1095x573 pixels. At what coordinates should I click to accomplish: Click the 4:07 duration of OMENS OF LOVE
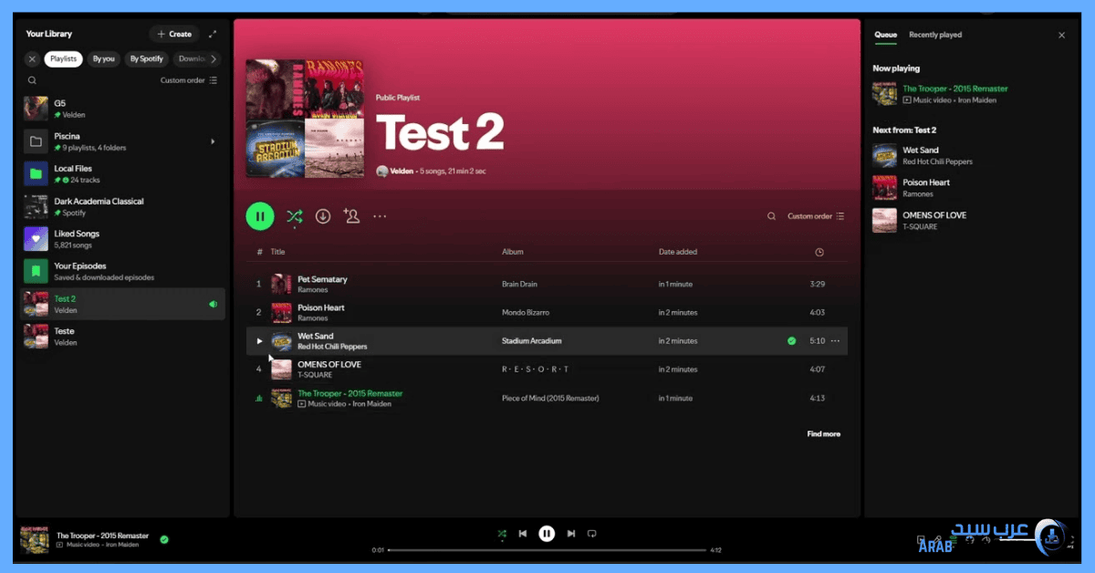(x=818, y=370)
